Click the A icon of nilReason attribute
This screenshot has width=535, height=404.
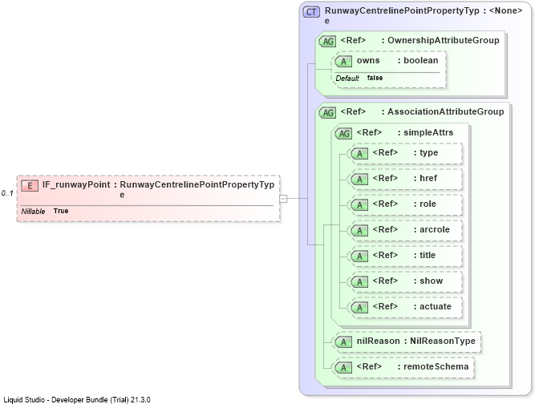343,342
